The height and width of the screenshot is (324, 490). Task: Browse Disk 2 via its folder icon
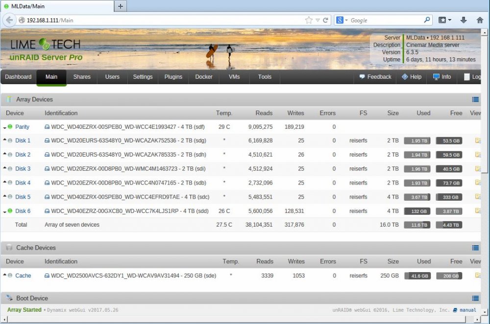(x=478, y=155)
